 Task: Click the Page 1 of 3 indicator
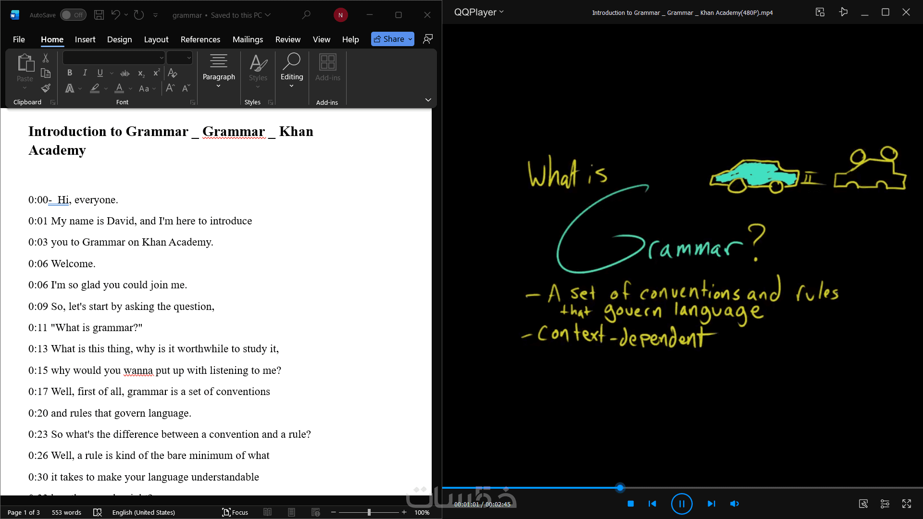click(24, 512)
